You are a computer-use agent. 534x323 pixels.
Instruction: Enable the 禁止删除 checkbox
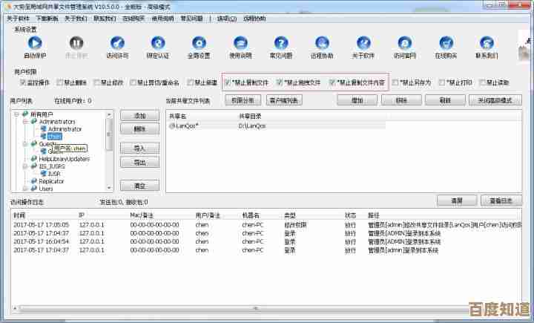tap(60, 83)
